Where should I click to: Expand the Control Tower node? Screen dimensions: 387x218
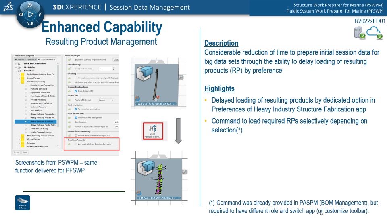(x=19, y=78)
